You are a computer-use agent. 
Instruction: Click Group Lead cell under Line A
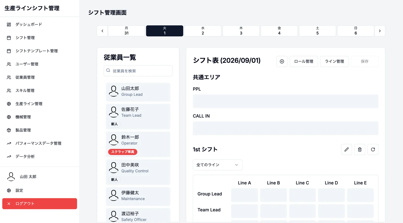(x=244, y=195)
